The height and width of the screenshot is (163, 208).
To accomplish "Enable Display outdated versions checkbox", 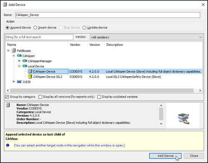I will pos(99,97).
